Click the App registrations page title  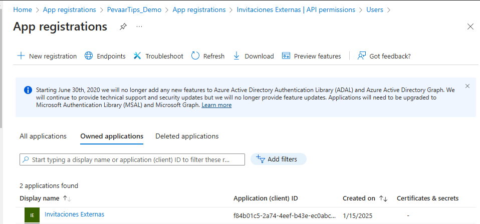tap(60, 26)
